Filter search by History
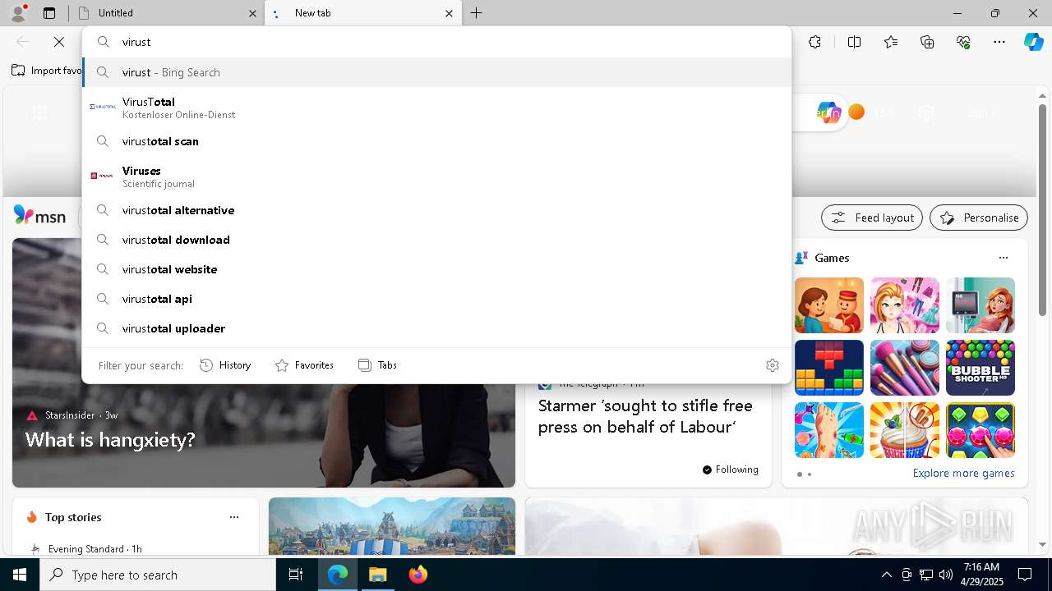 click(x=225, y=365)
